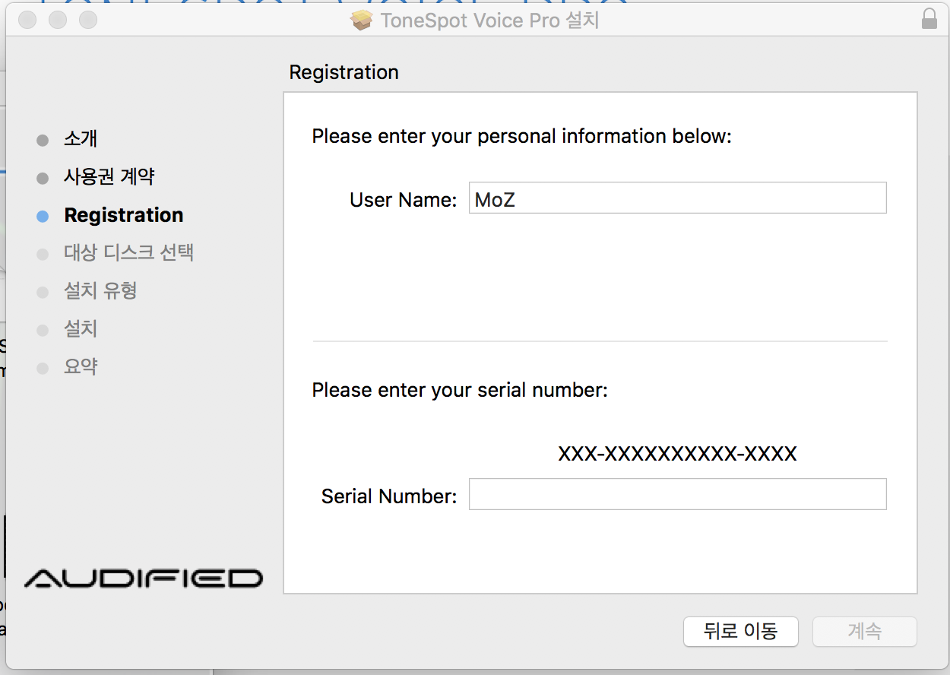
Task: Click the red close window button
Action: point(27,21)
